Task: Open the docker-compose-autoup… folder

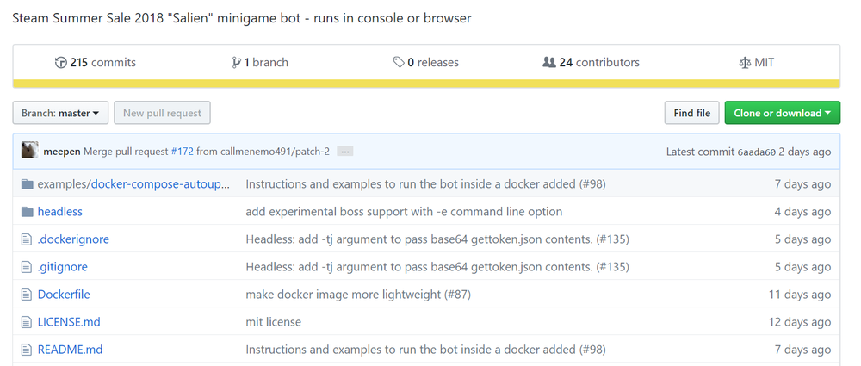Action: 160,184
